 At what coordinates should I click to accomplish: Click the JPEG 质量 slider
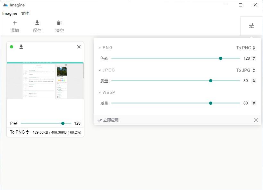point(176,81)
